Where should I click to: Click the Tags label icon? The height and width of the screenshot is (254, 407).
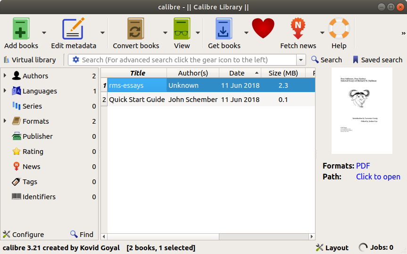[x=16, y=182]
